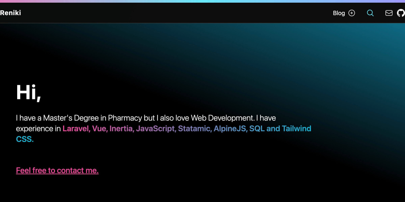
Task: Click 'Web Development' in the intro sentence
Action: click(222, 118)
